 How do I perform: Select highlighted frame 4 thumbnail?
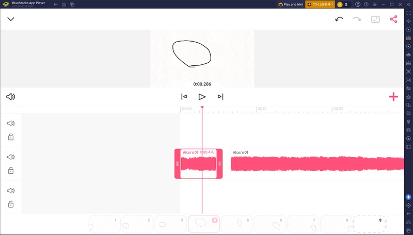[x=204, y=224]
